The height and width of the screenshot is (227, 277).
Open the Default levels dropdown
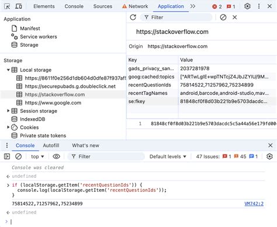coord(168,156)
